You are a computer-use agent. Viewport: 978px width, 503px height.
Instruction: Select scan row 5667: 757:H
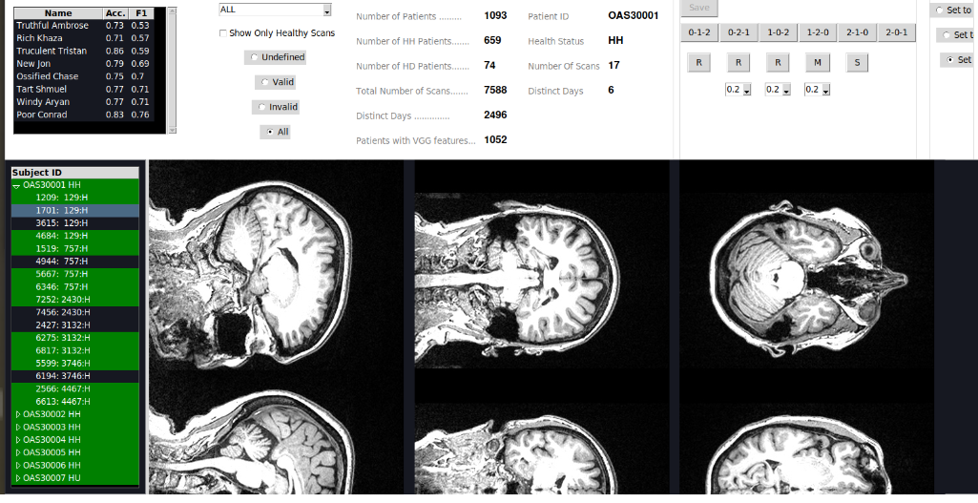[x=74, y=274]
